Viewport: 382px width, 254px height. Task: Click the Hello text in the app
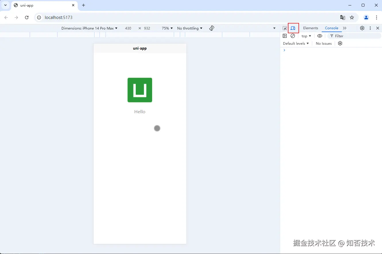point(140,112)
